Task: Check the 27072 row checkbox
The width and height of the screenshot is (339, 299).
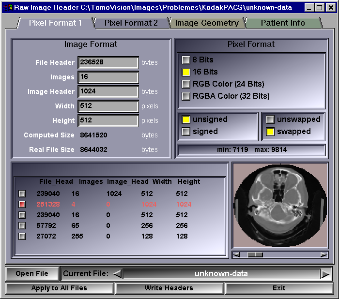Action: click(22, 237)
